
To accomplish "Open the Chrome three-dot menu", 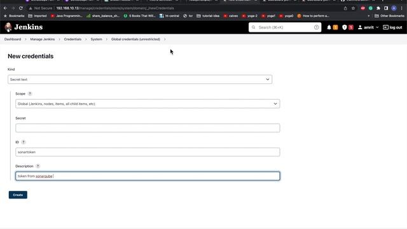I will point(401,8).
